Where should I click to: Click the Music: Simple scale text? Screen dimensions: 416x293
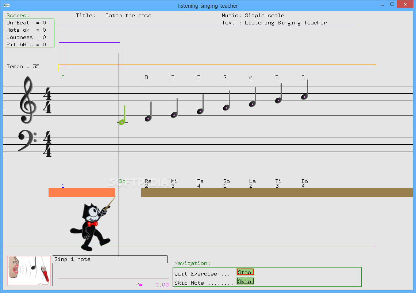click(253, 15)
